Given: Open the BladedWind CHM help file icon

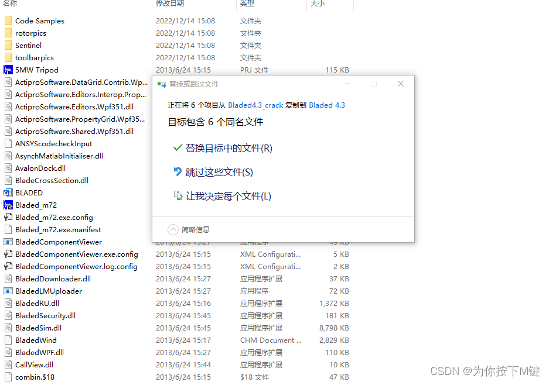Looking at the screenshot, I should (9, 340).
